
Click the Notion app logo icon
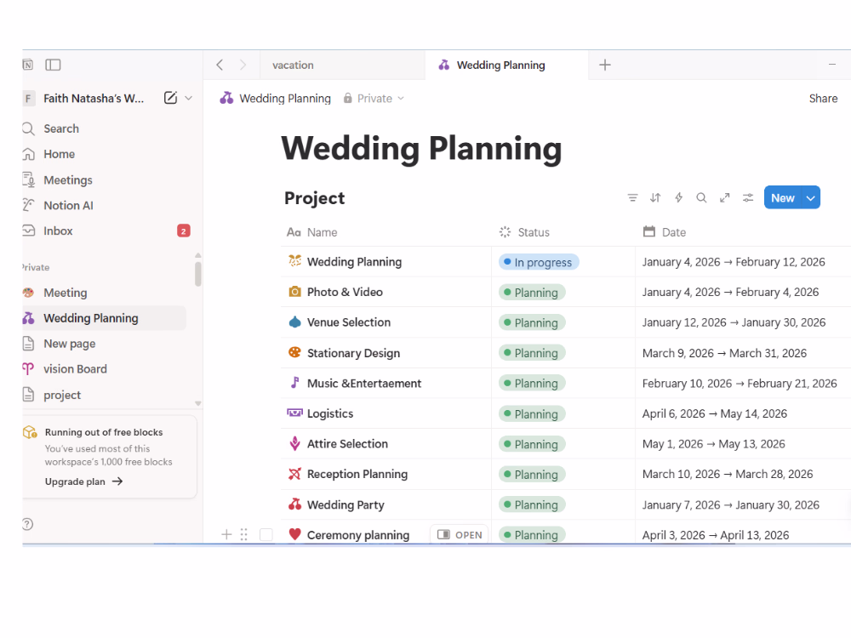28,66
